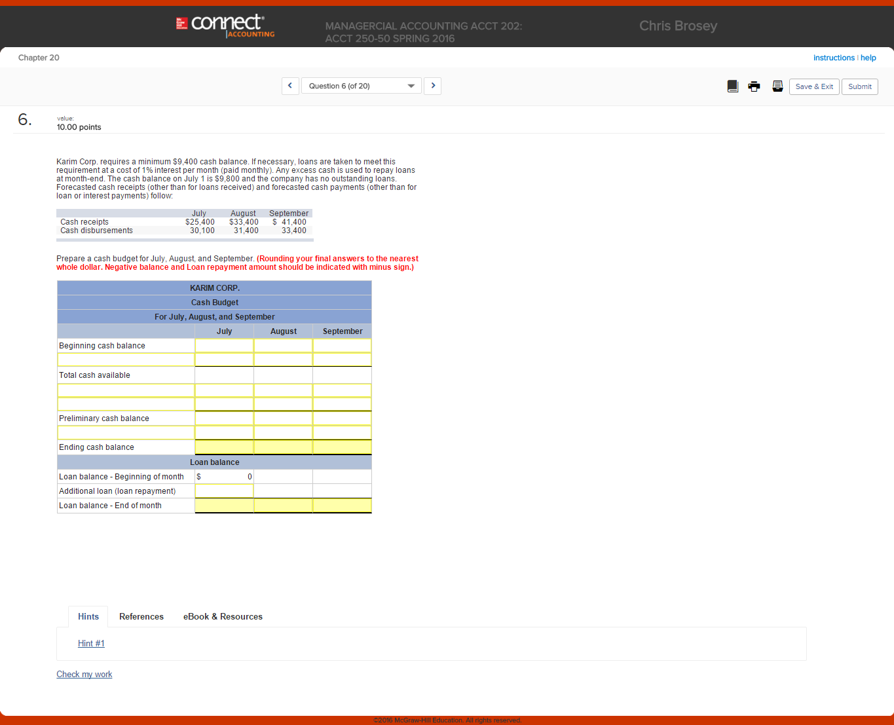Click the July Additional loan (loan repayment) field
The width and height of the screenshot is (894, 725).
(x=224, y=491)
